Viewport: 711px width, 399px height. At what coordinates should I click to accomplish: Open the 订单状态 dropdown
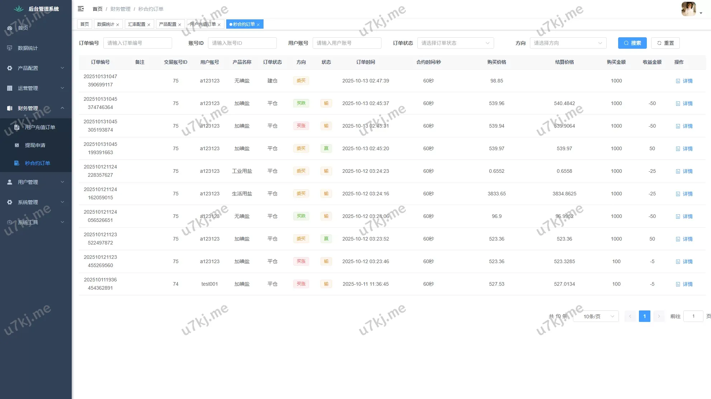pos(455,43)
